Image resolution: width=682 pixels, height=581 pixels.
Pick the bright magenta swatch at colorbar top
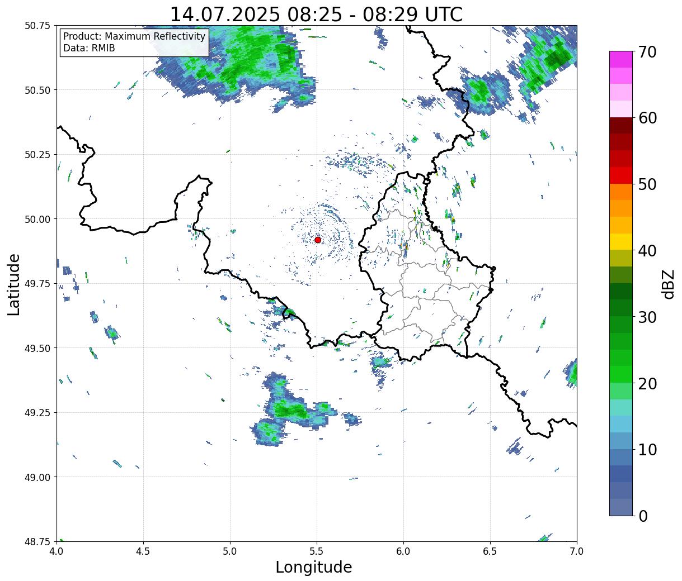[x=620, y=59]
